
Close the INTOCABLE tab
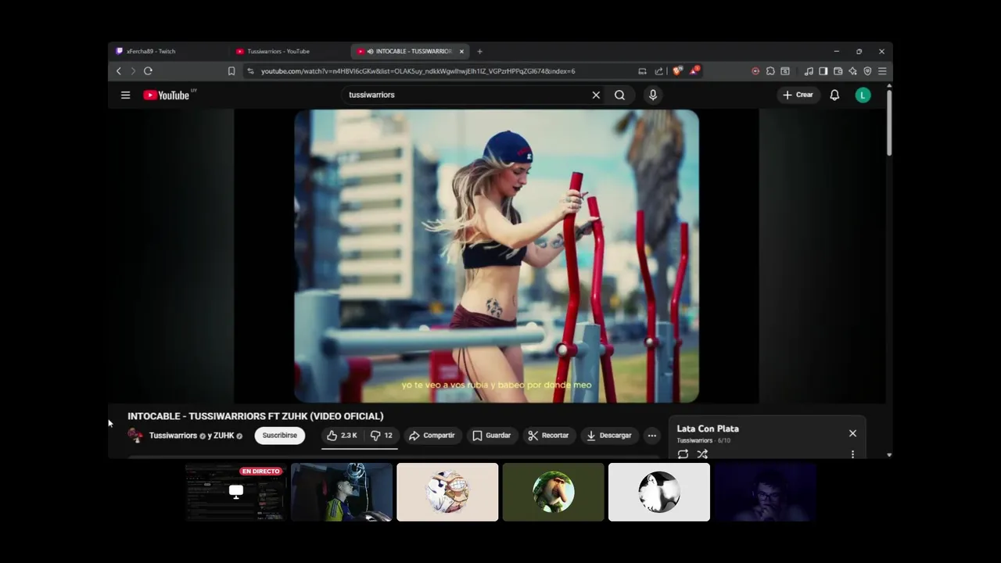461,51
